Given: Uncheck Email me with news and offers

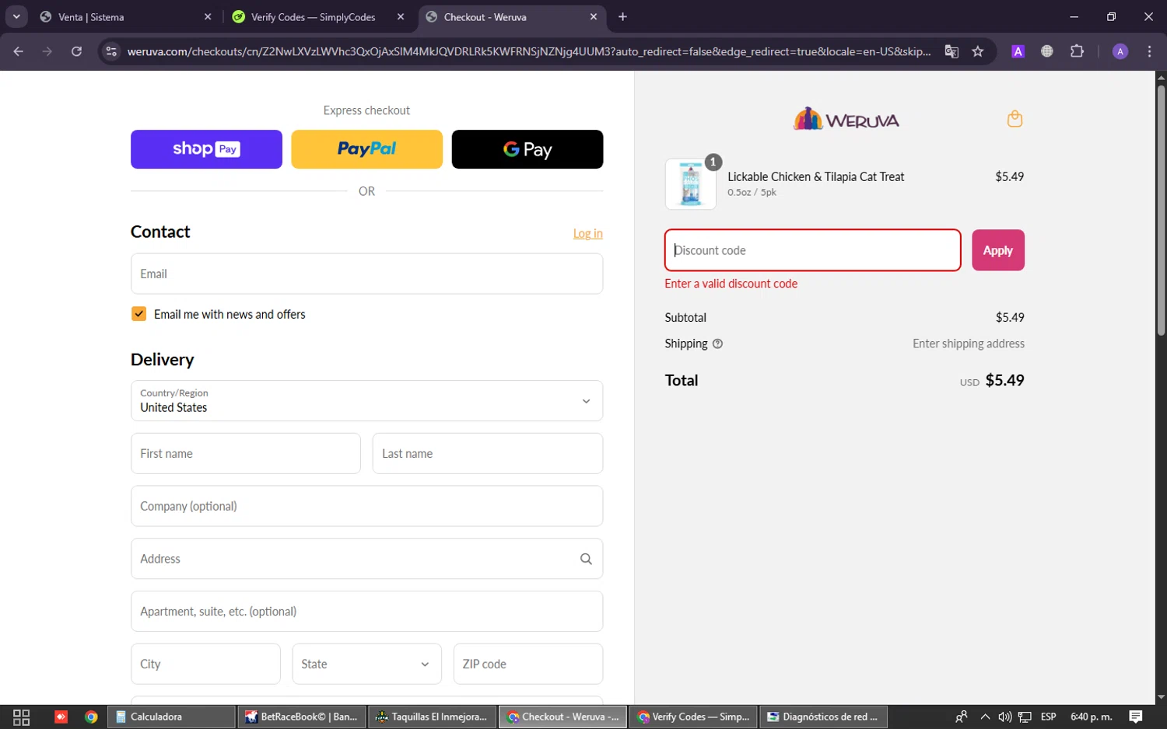Looking at the screenshot, I should click(139, 314).
